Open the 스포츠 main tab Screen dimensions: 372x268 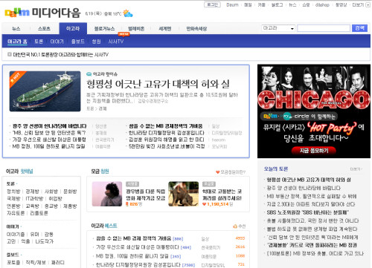[x=44, y=29]
